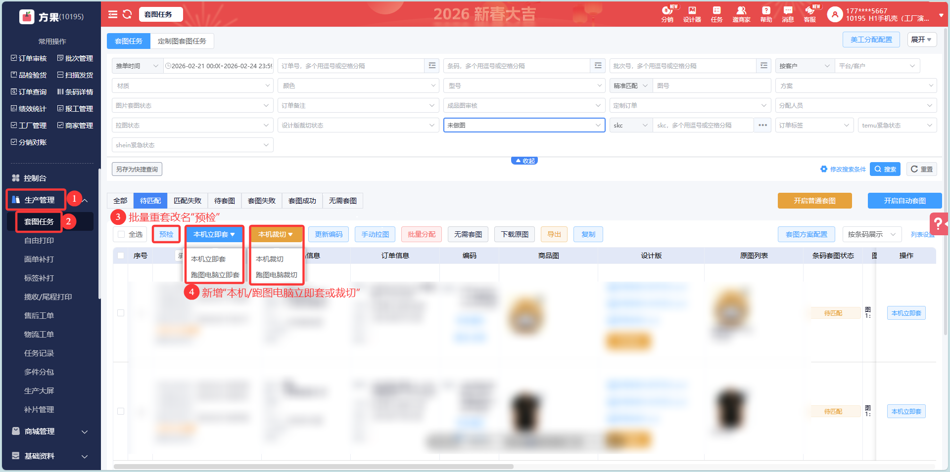The width and height of the screenshot is (950, 472).
Task: Click the user avatar icon in the header
Action: click(835, 14)
